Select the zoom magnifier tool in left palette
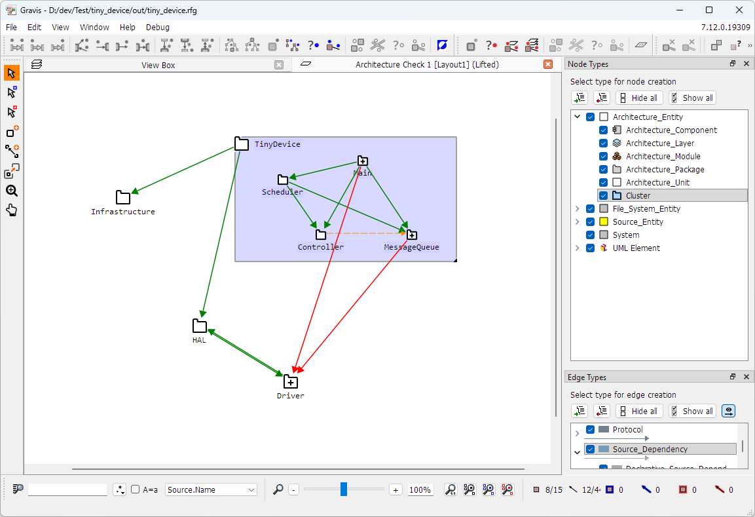 (12, 190)
